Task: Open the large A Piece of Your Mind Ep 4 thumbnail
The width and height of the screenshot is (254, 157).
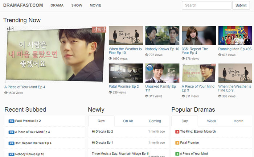Action: (56, 54)
